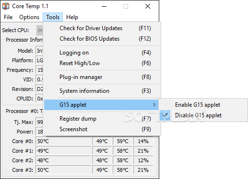Click checkmark beside Disable G15 applet

pos(165,115)
